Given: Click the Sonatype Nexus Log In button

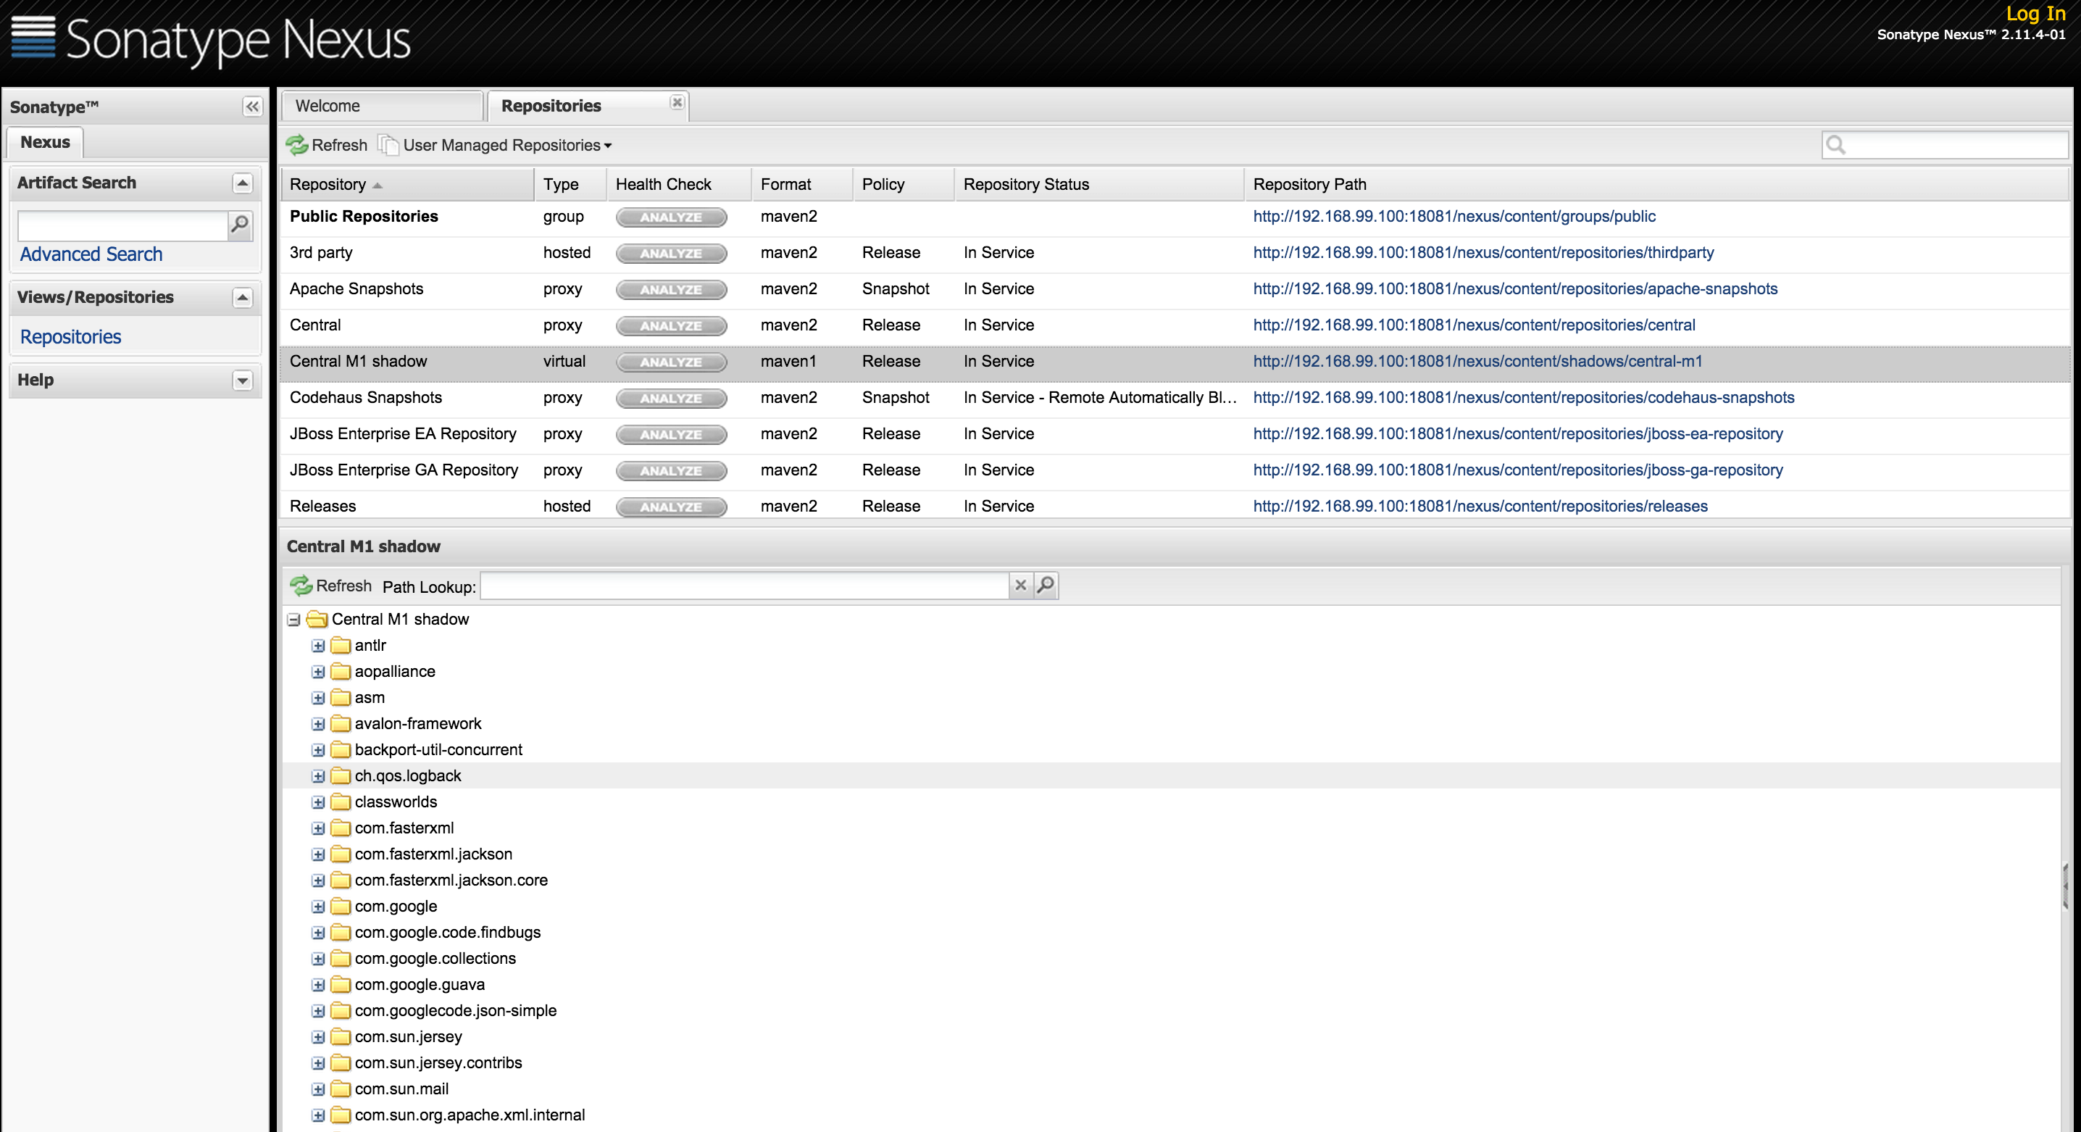Looking at the screenshot, I should click(x=2036, y=12).
